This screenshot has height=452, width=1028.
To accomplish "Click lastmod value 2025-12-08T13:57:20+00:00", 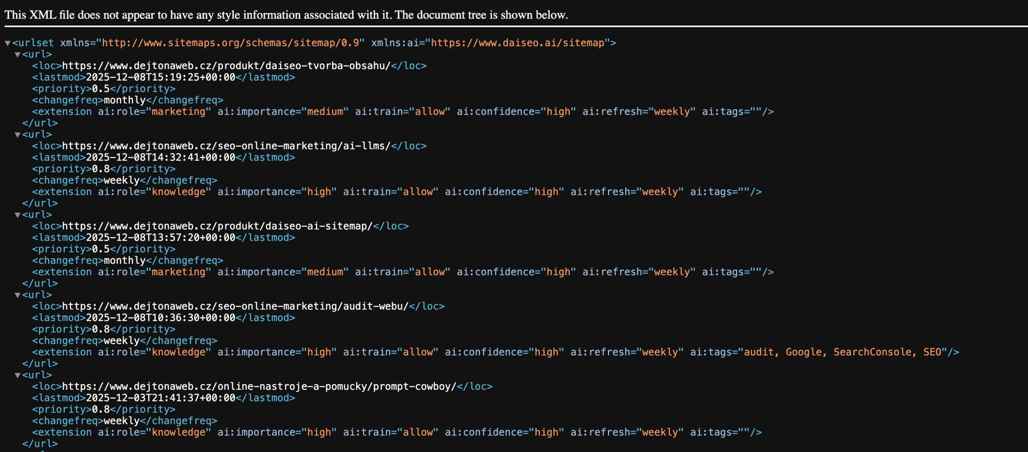I will (x=161, y=238).
